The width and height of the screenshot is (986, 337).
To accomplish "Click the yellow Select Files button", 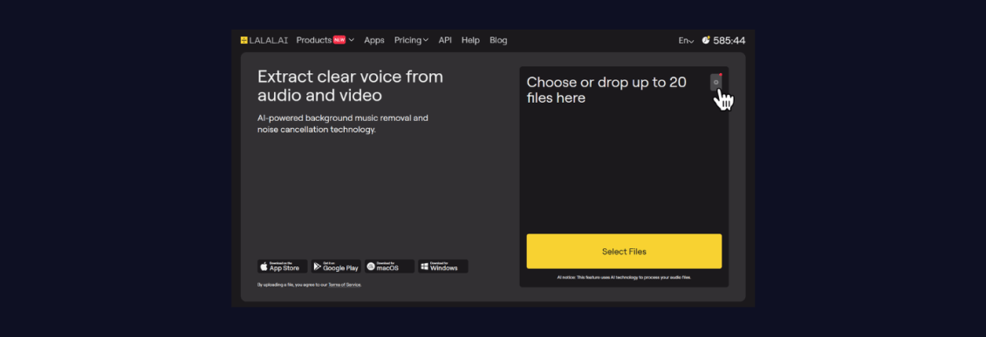I will (624, 252).
